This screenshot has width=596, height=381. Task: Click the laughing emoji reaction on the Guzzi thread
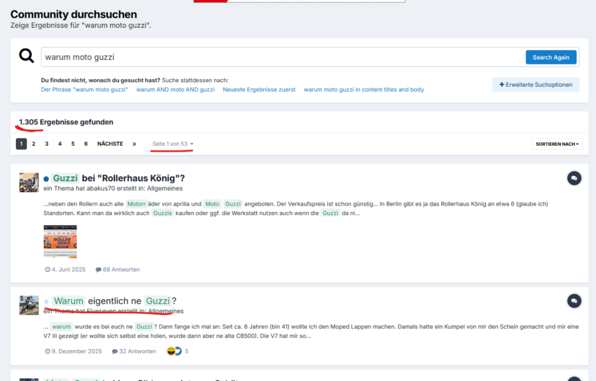click(x=171, y=351)
